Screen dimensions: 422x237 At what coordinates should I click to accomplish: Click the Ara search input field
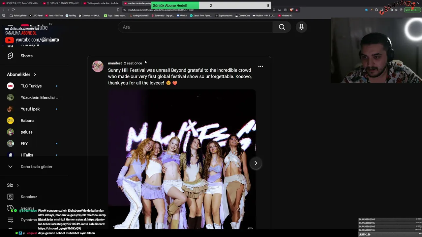pos(195,27)
